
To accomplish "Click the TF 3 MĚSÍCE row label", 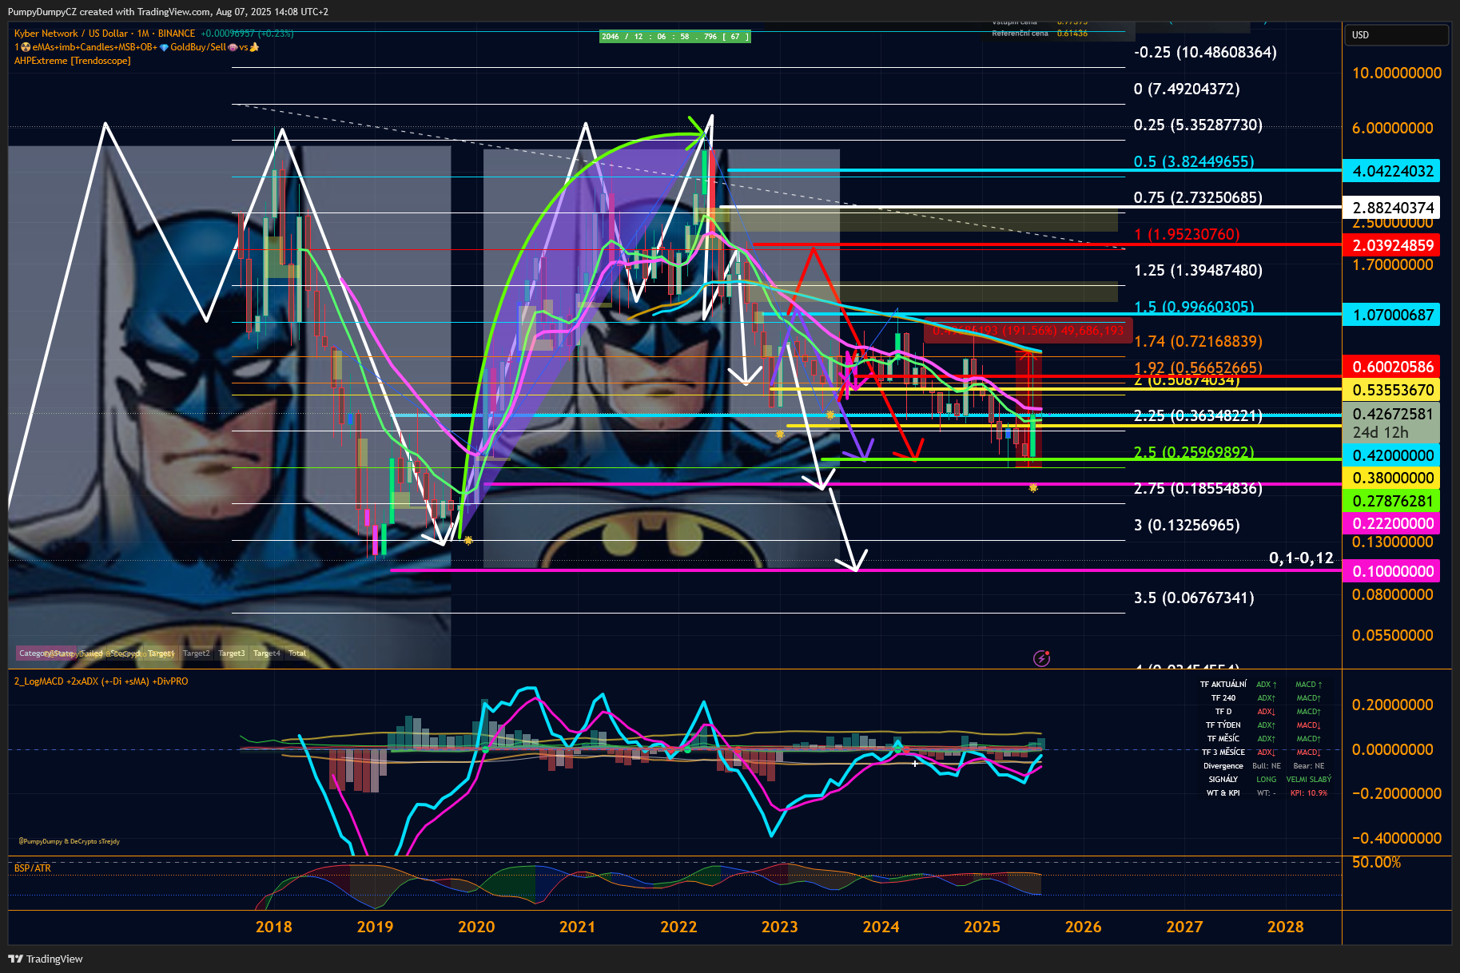I will pos(1223,753).
